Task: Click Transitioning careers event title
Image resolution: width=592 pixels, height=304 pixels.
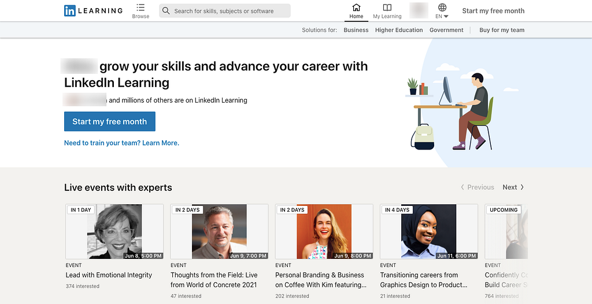Action: click(424, 280)
